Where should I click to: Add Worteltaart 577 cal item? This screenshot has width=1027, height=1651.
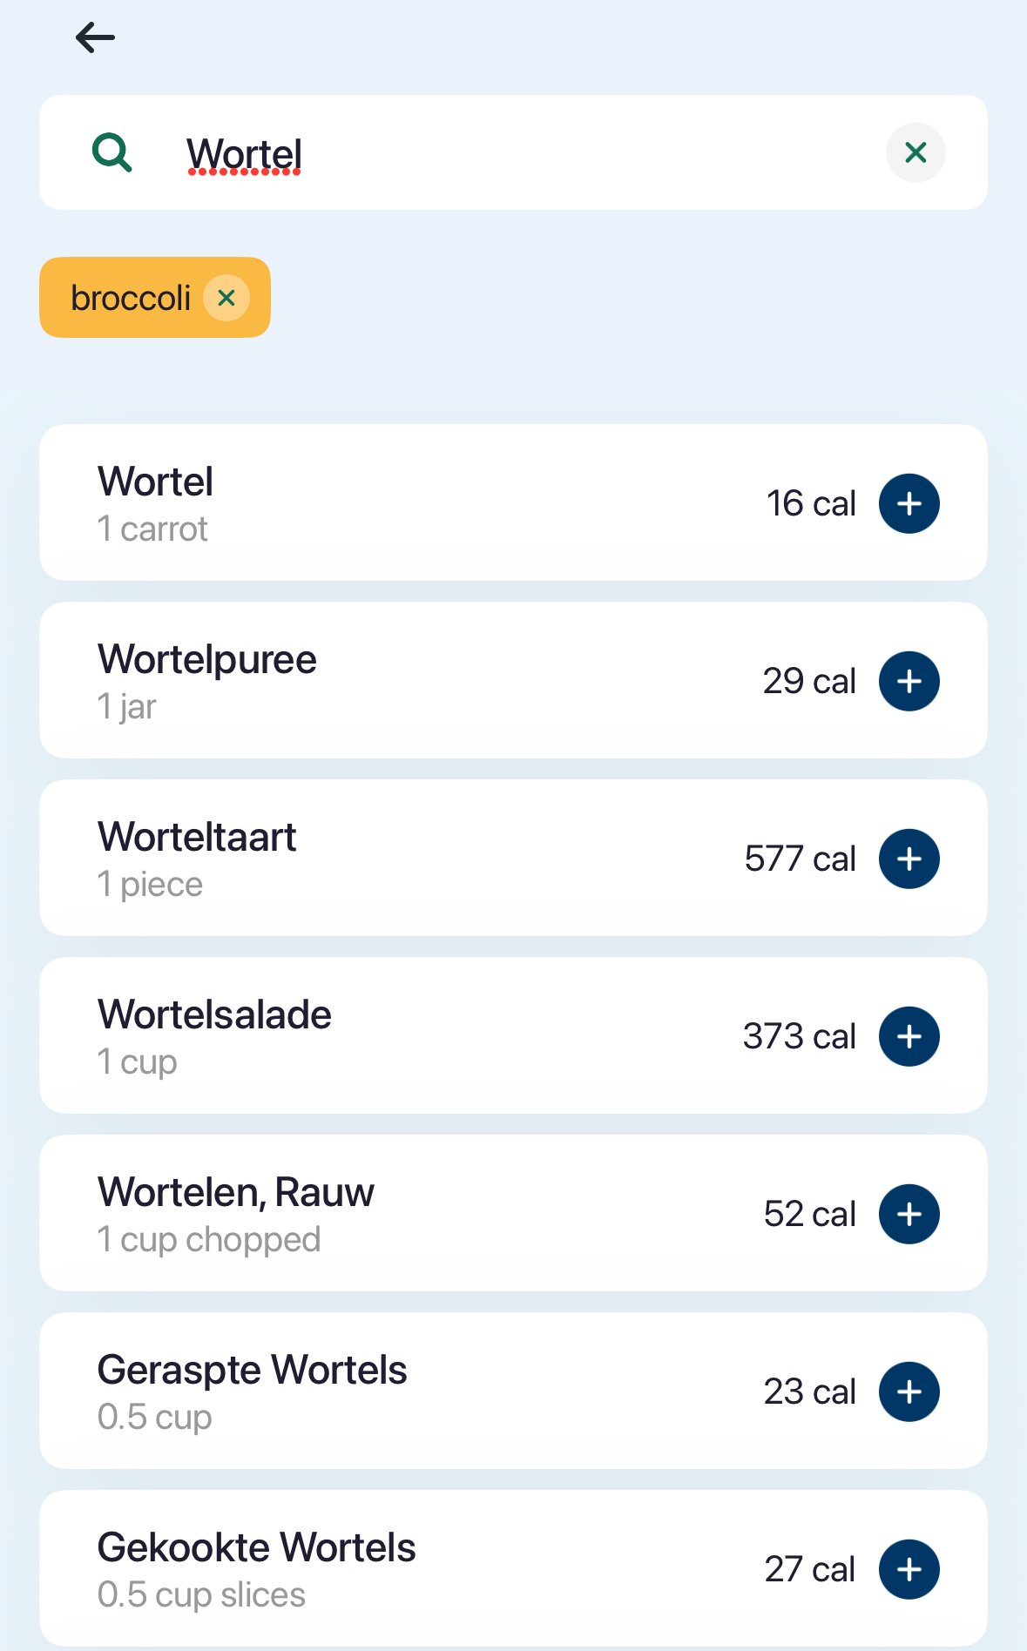(x=909, y=859)
